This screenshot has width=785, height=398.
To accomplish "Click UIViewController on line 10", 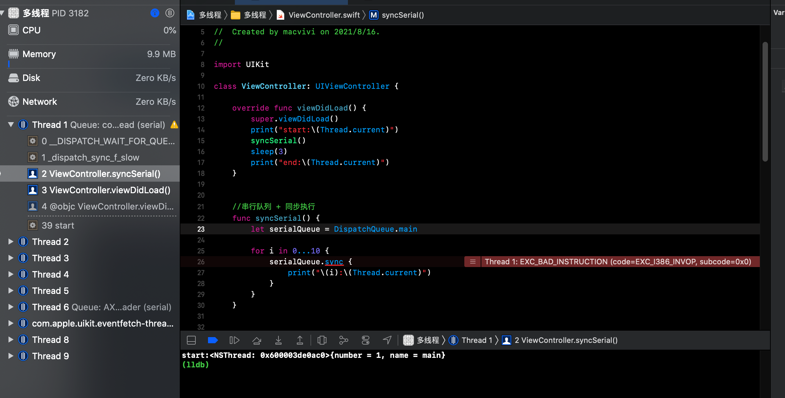I will coord(352,86).
